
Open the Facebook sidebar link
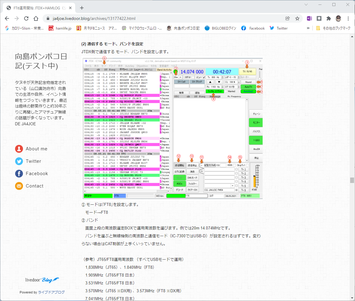point(37,174)
